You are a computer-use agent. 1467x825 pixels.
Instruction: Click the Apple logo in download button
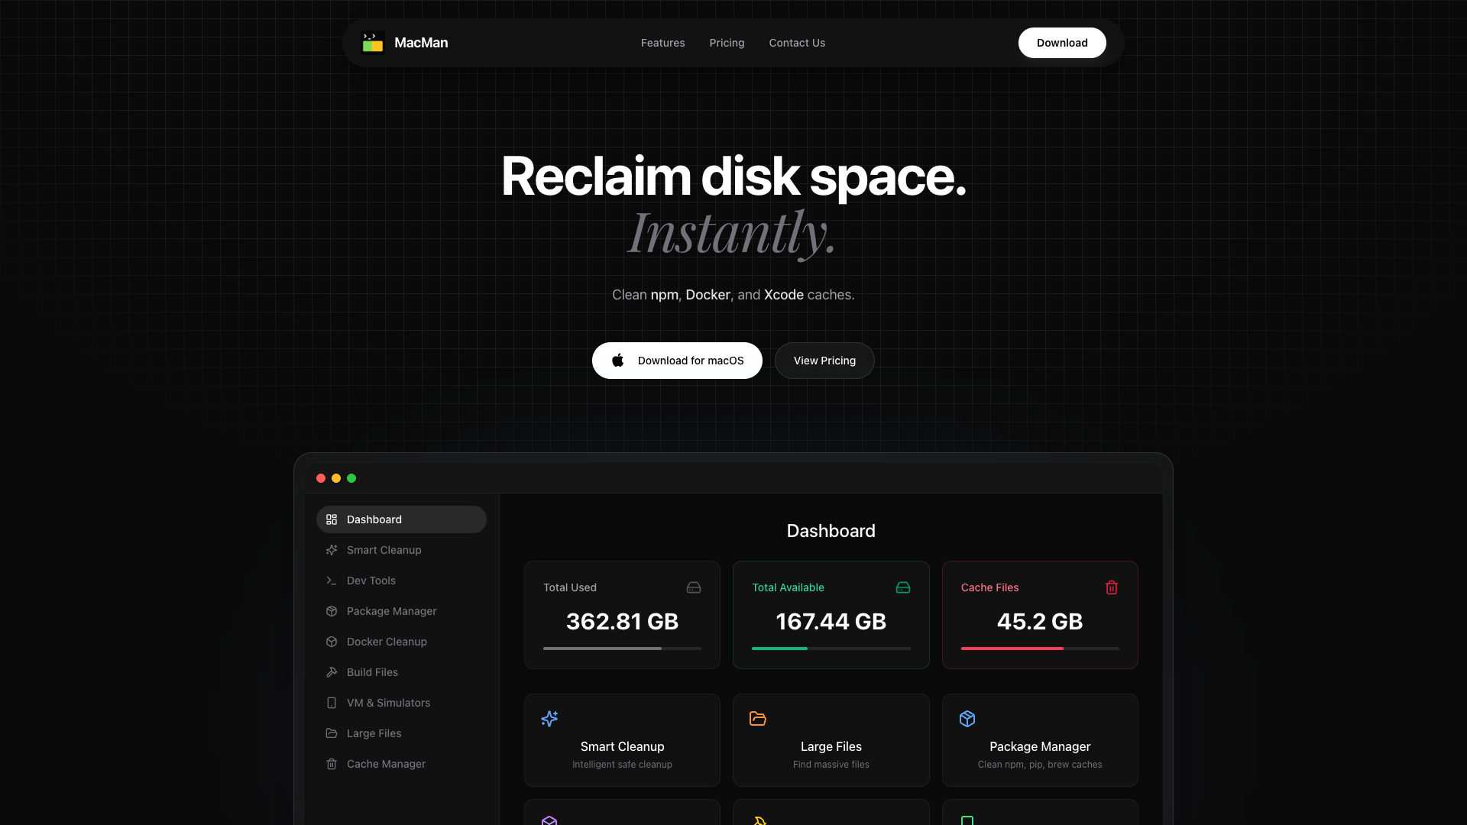[618, 361]
